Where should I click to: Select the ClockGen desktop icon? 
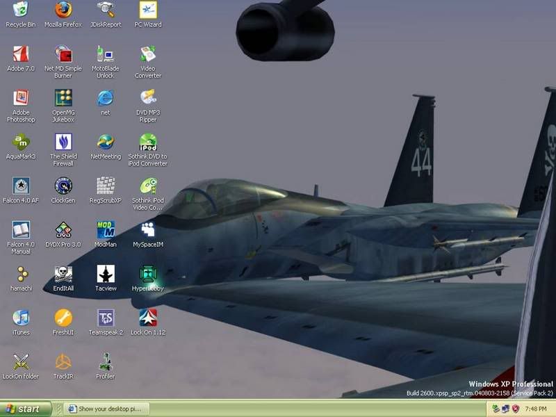point(63,186)
